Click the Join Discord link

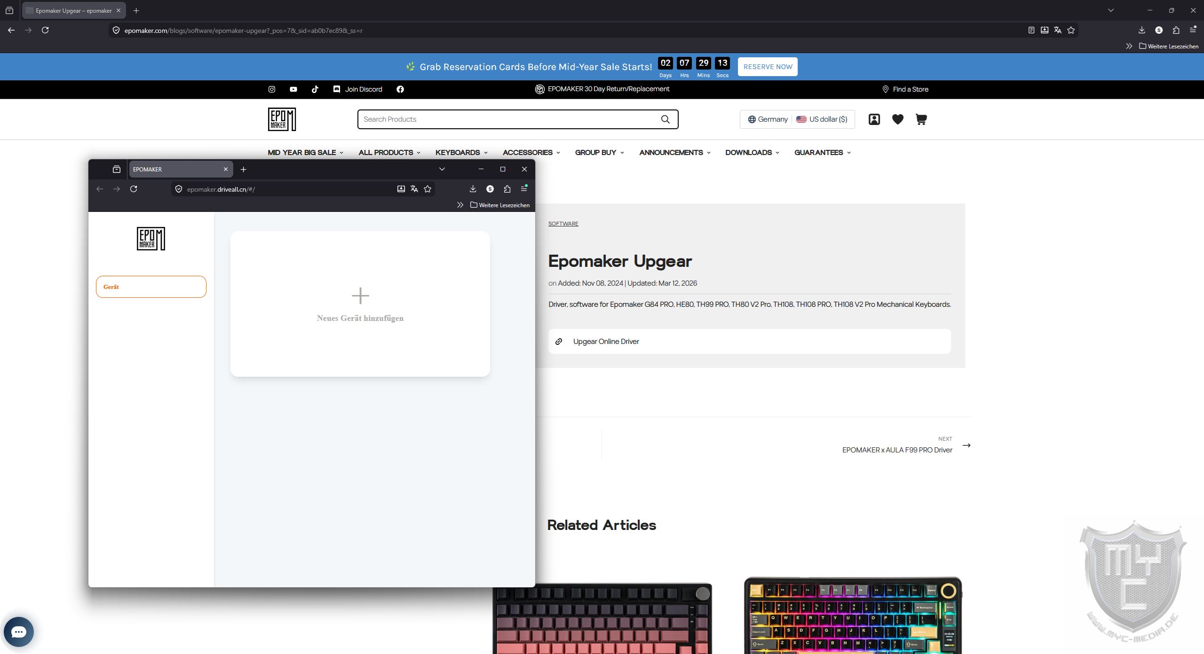[358, 89]
